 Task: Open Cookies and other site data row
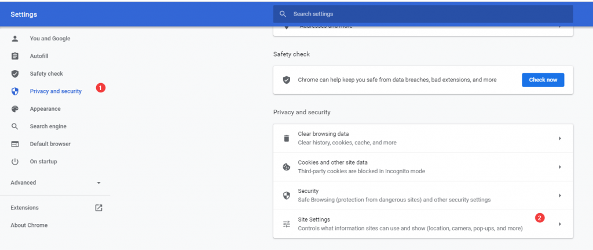click(423, 167)
